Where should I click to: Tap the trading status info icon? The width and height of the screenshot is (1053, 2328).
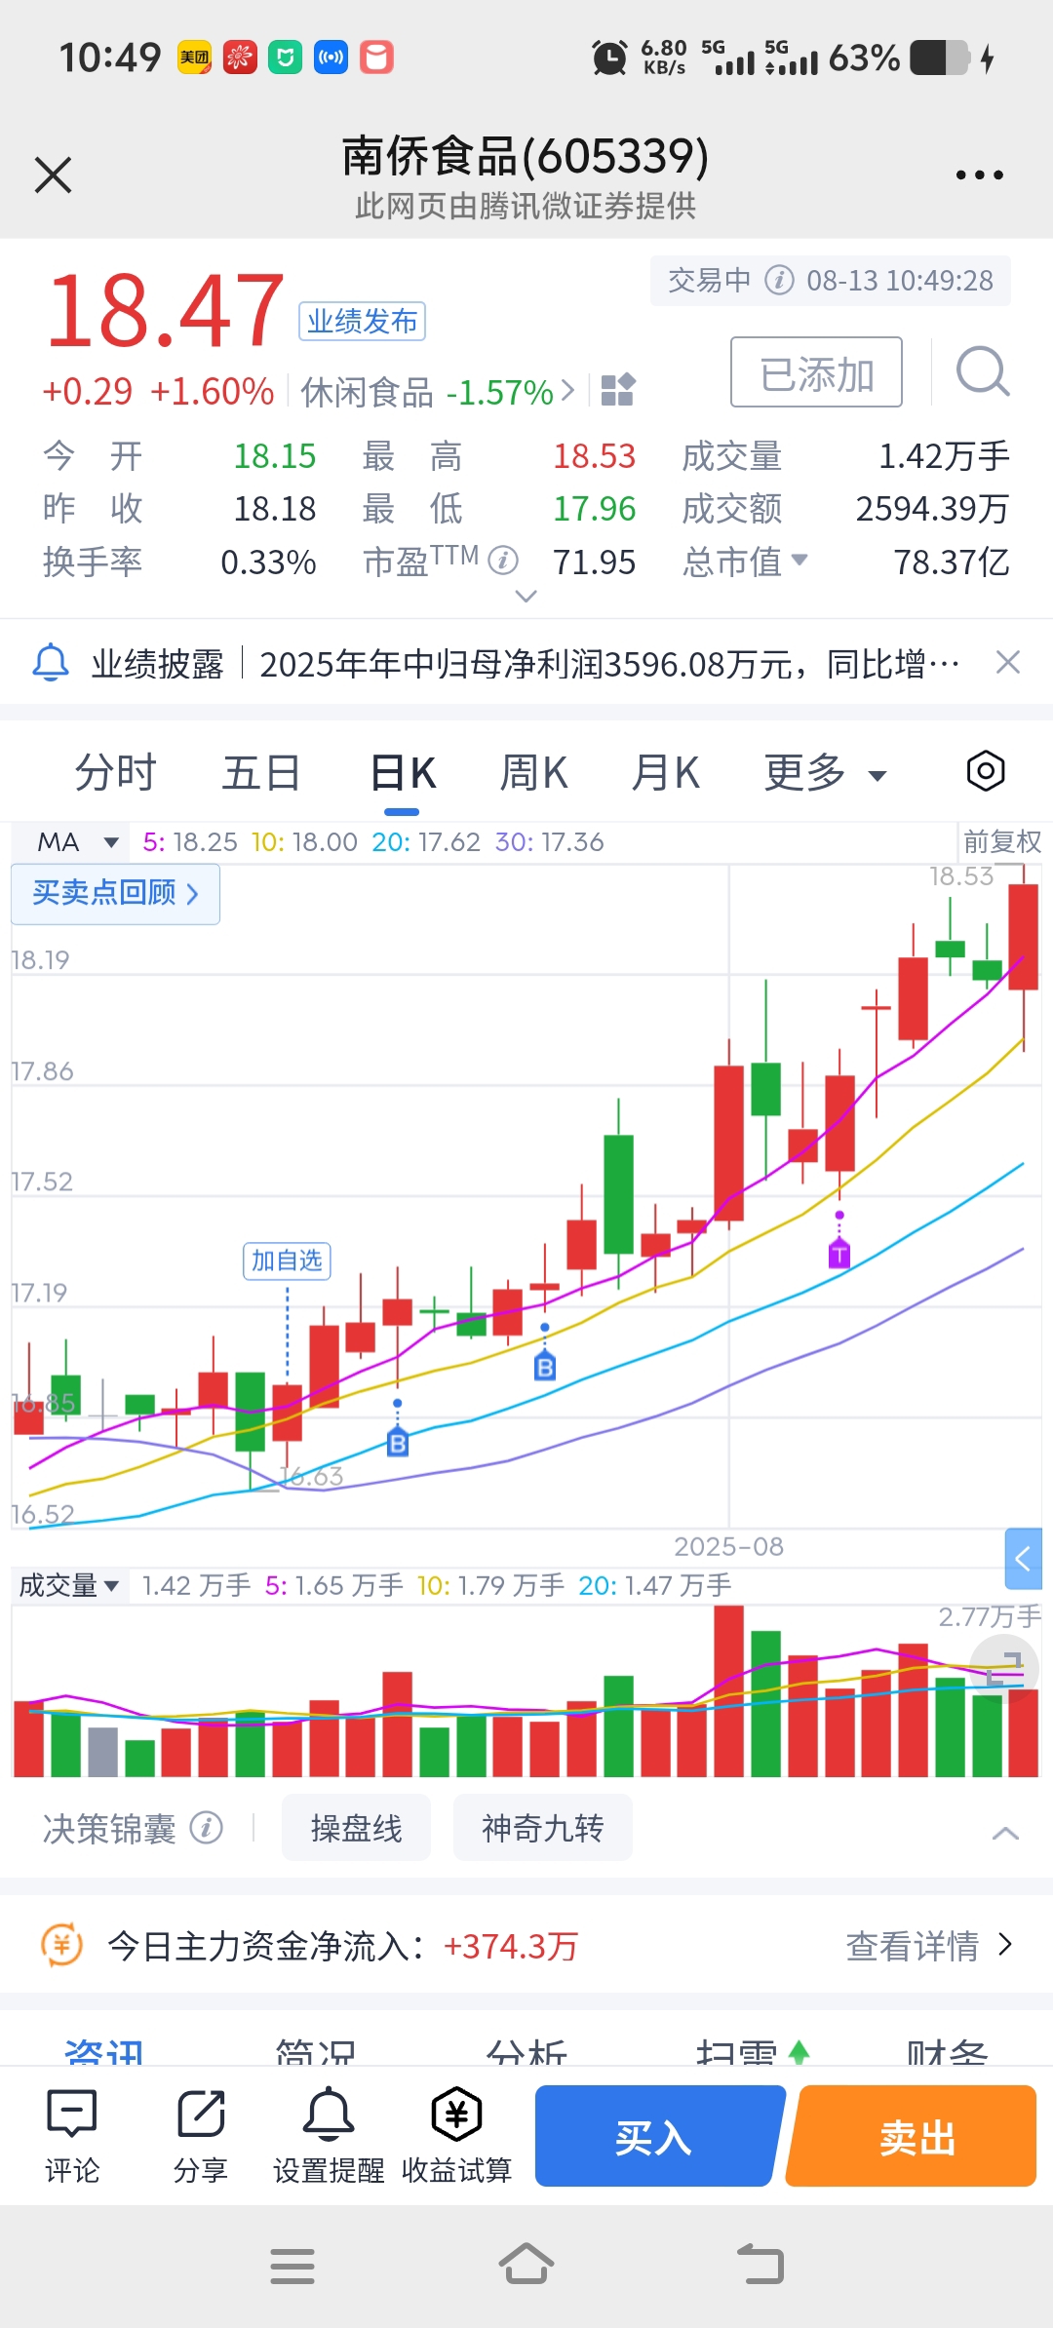click(x=779, y=281)
